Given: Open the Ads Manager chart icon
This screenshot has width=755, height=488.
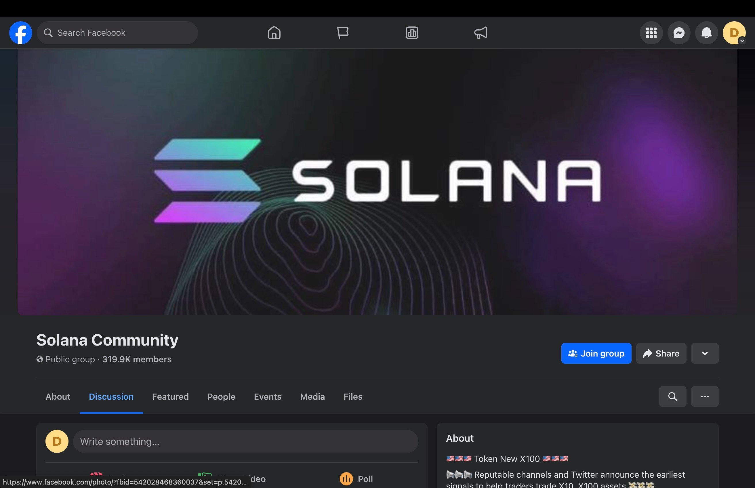Looking at the screenshot, I should point(412,33).
